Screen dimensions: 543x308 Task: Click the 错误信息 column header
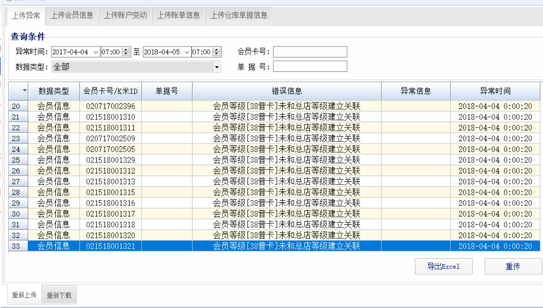(287, 91)
